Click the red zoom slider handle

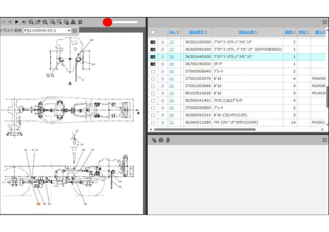[x=107, y=22]
